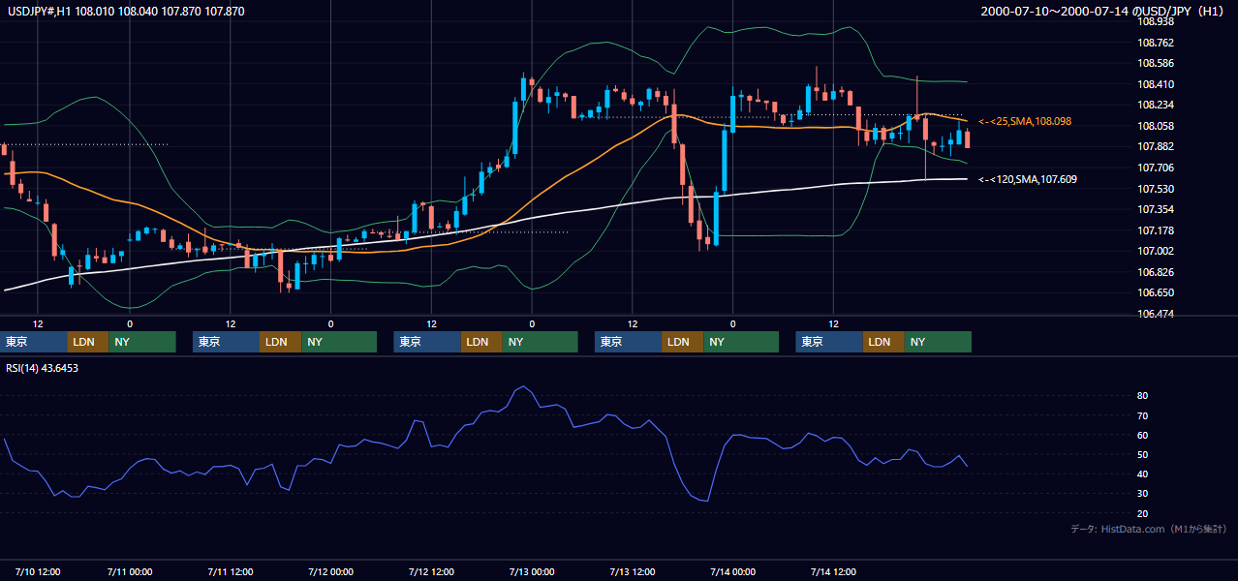Click price axis label 108.762
The image size is (1238, 581).
click(x=1155, y=43)
